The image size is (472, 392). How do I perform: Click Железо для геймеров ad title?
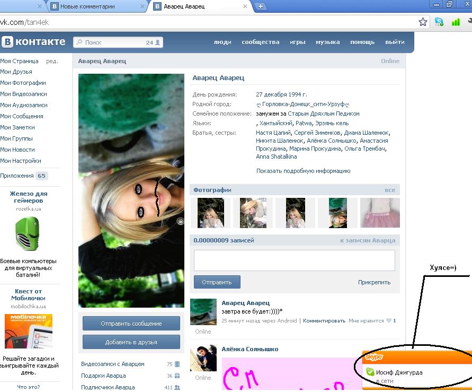point(29,197)
